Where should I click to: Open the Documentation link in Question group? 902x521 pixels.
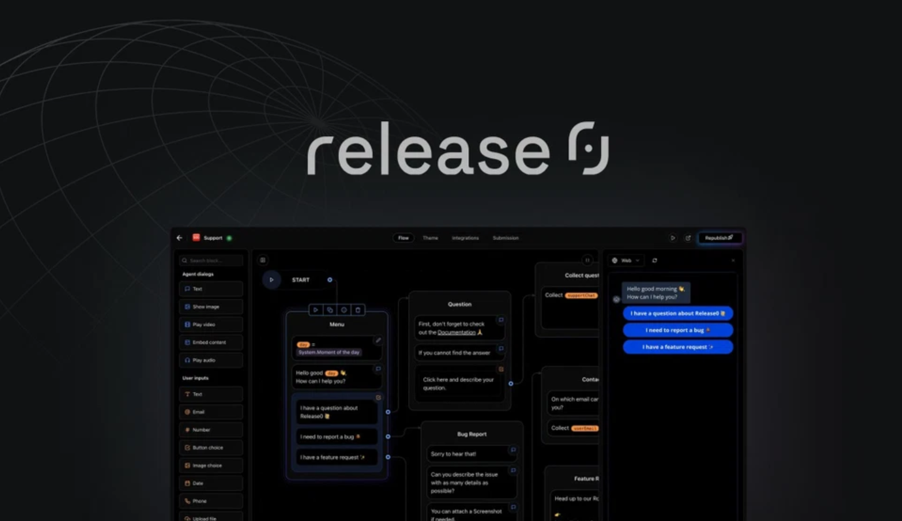pyautogui.click(x=456, y=332)
